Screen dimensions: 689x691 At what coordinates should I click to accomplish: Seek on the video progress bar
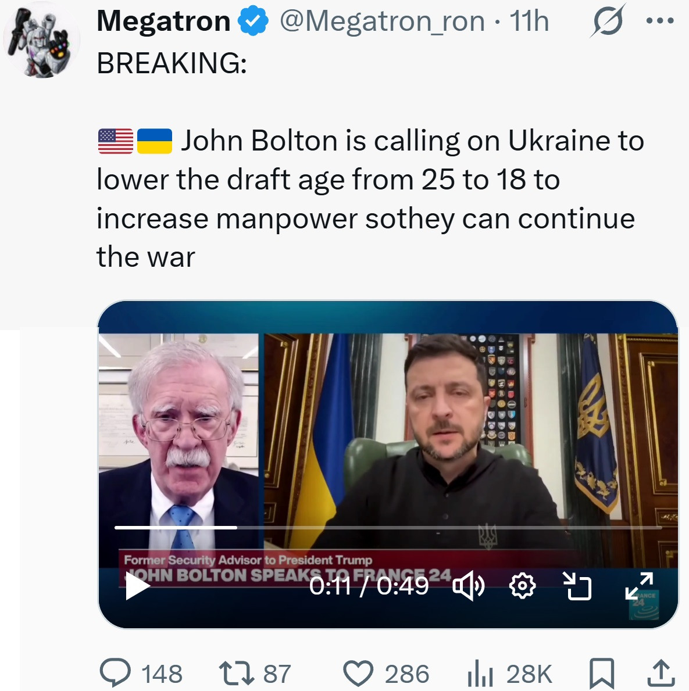[388, 527]
